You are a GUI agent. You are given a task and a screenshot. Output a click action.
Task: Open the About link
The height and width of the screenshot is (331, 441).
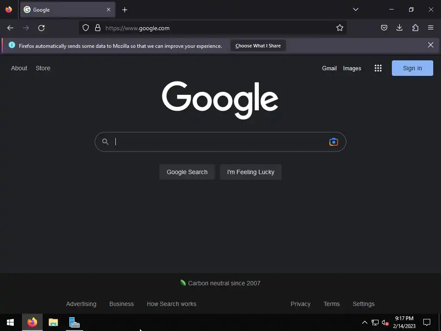(x=19, y=68)
